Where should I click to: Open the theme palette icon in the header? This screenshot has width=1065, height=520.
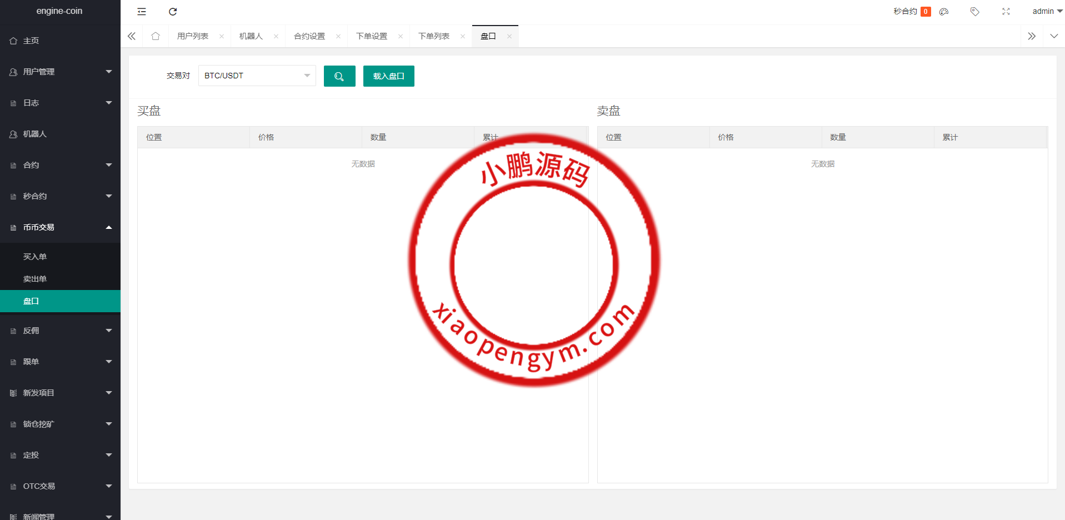click(x=943, y=11)
